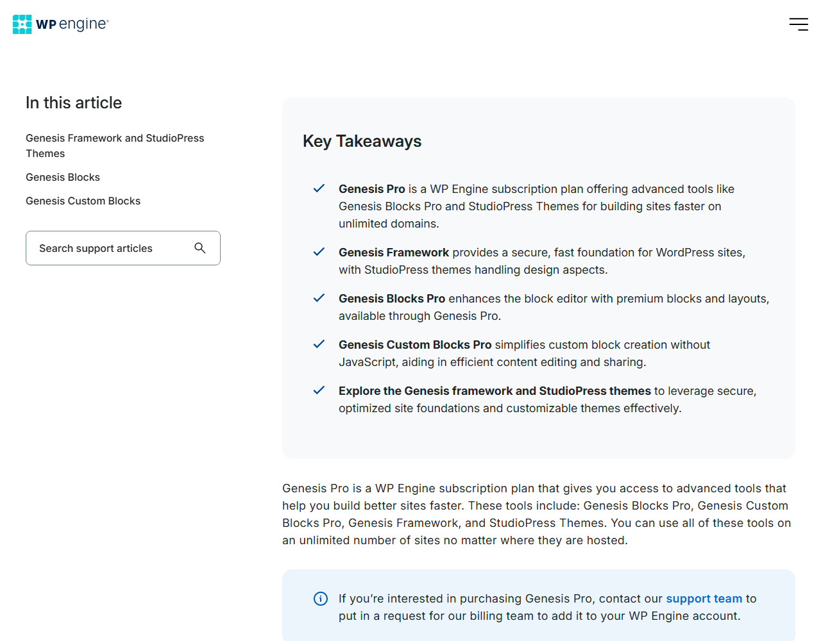This screenshot has width=821, height=641.
Task: Click the bold Genesis Pro takeaway text
Action: 372,189
